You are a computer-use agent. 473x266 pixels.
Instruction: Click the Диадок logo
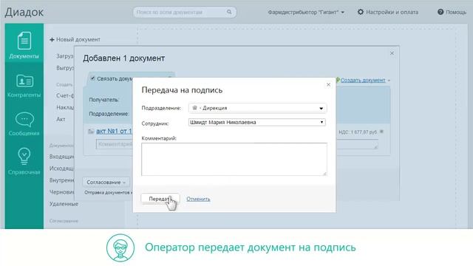click(24, 12)
